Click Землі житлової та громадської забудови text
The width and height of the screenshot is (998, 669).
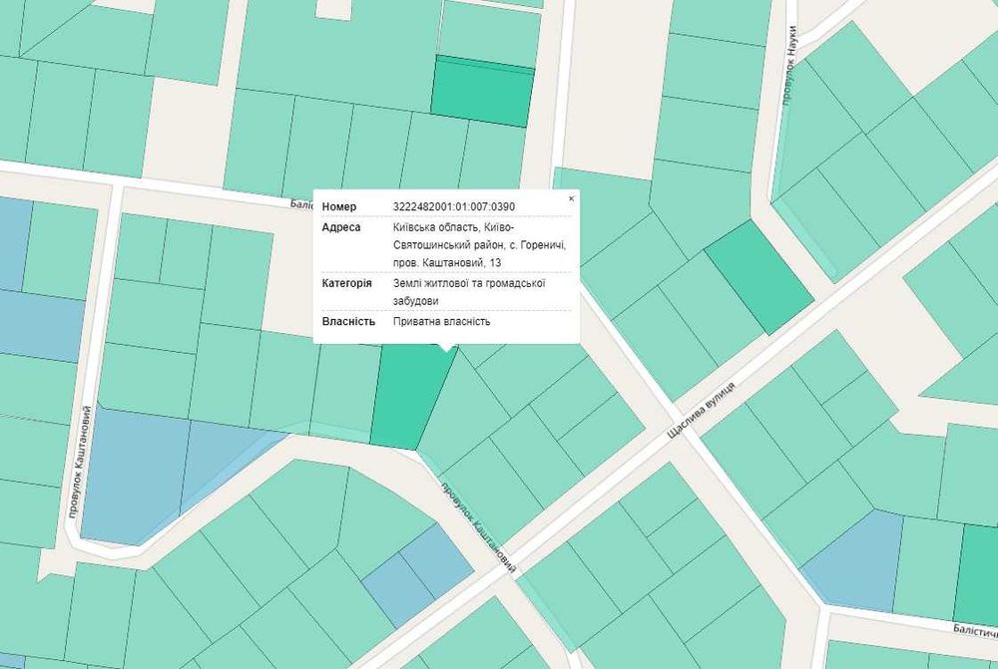tap(469, 292)
